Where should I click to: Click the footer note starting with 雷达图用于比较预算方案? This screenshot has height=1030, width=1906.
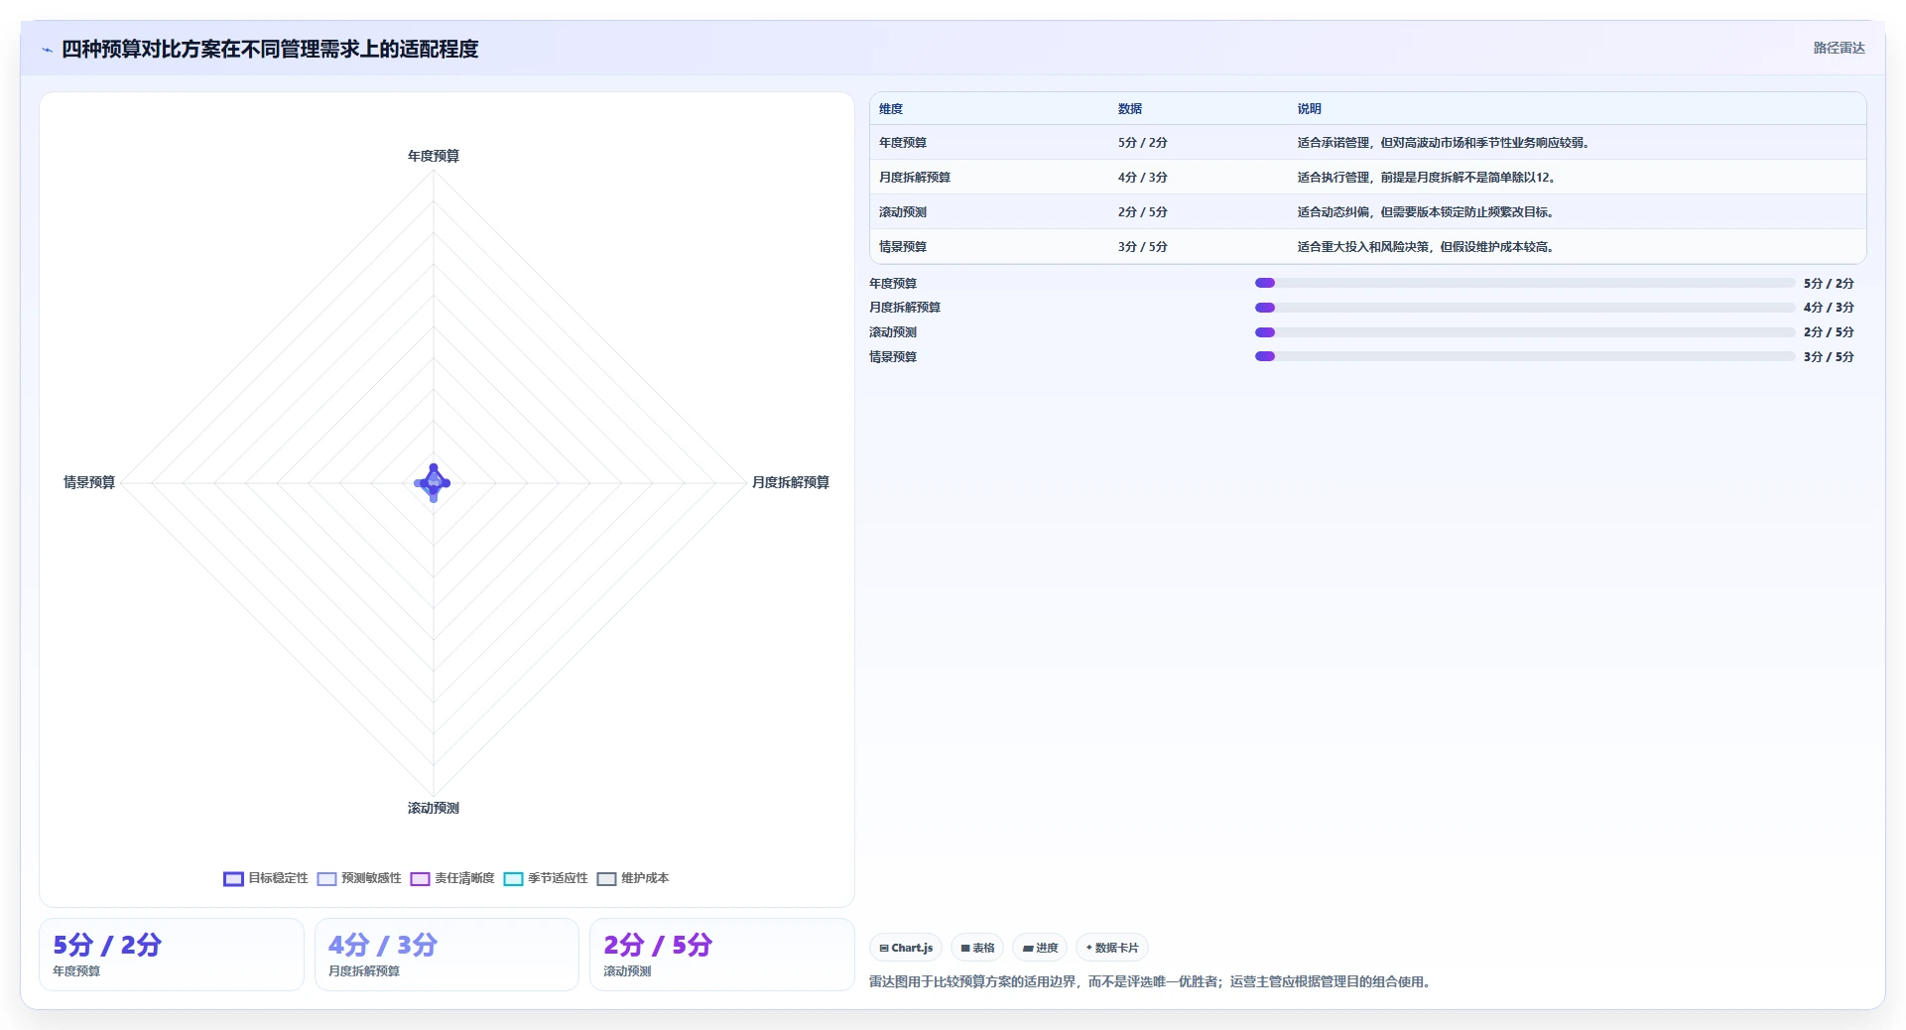pos(1151,982)
